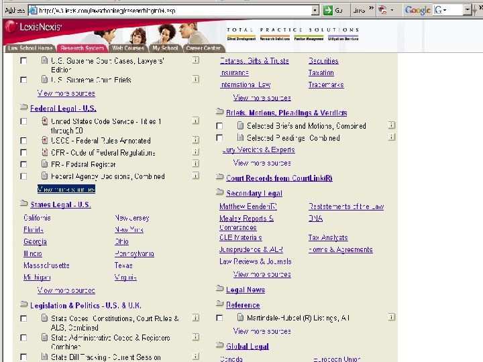Open info icon for Selected Briefs and Motions

point(392,125)
